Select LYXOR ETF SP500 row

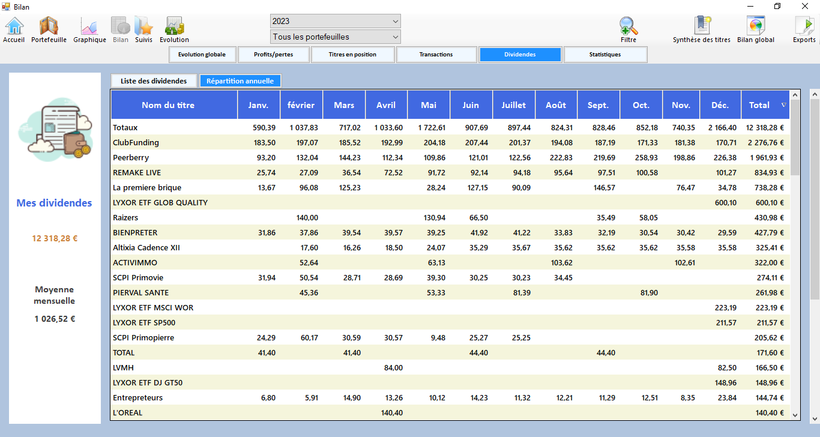[x=144, y=322]
